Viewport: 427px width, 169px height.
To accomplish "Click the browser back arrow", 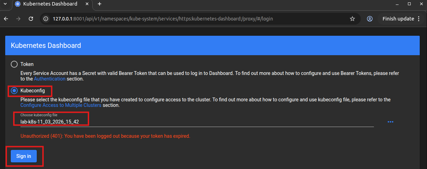I will click(x=6, y=19).
